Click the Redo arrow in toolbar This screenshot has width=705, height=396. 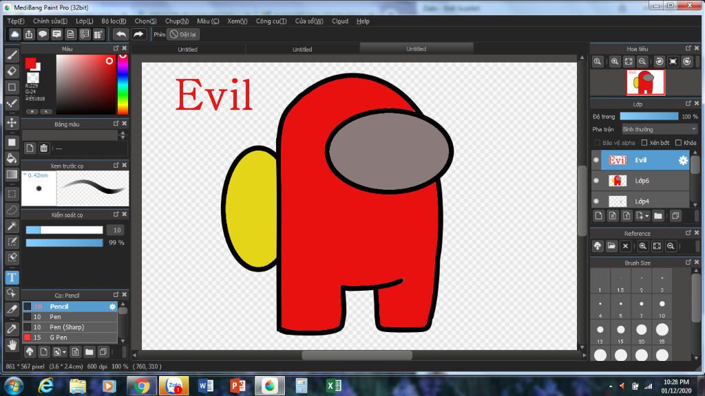click(138, 34)
